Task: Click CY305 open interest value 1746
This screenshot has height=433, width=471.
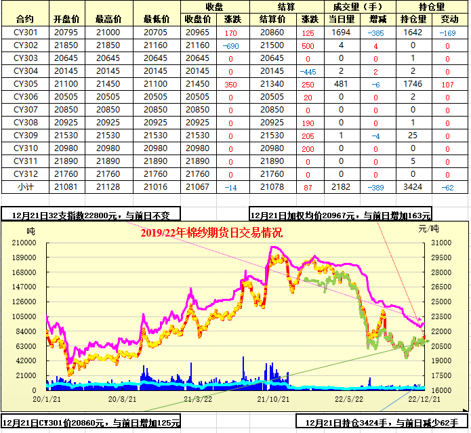Action: point(413,84)
